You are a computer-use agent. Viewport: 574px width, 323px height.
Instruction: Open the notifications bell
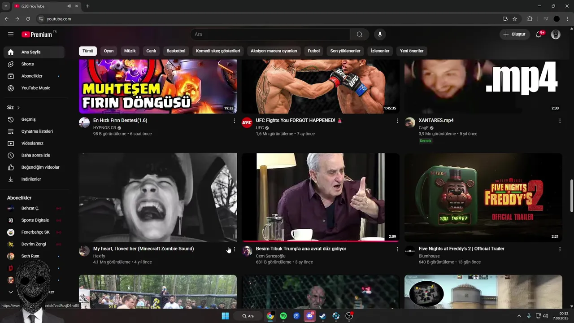click(539, 35)
